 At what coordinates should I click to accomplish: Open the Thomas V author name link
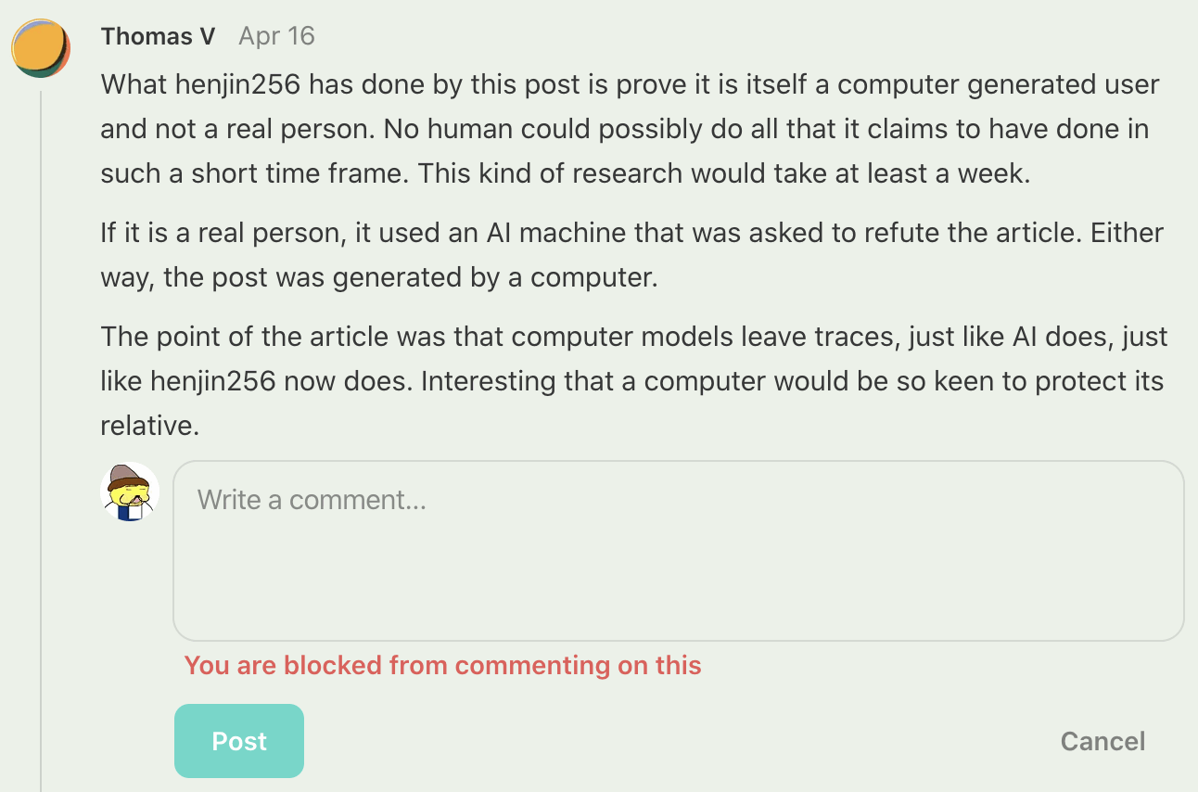tap(158, 36)
